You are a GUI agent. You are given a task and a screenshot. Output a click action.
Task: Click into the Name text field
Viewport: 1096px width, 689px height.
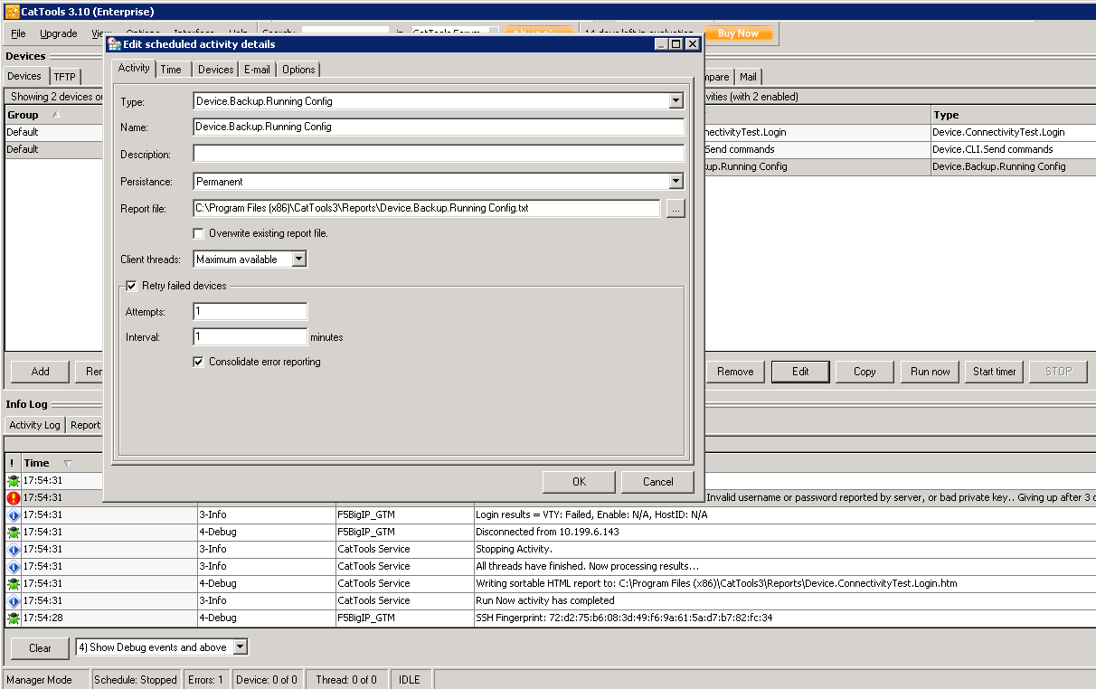pyautogui.click(x=439, y=127)
